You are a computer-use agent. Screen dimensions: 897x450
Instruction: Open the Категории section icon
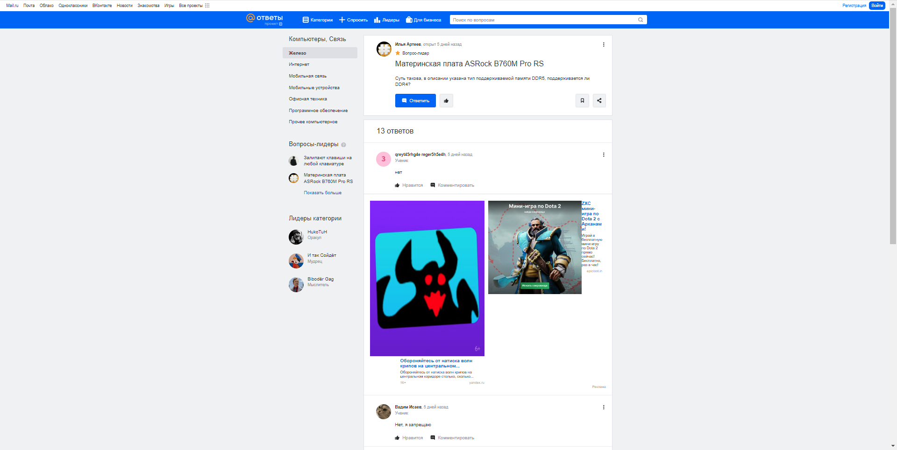pyautogui.click(x=306, y=20)
